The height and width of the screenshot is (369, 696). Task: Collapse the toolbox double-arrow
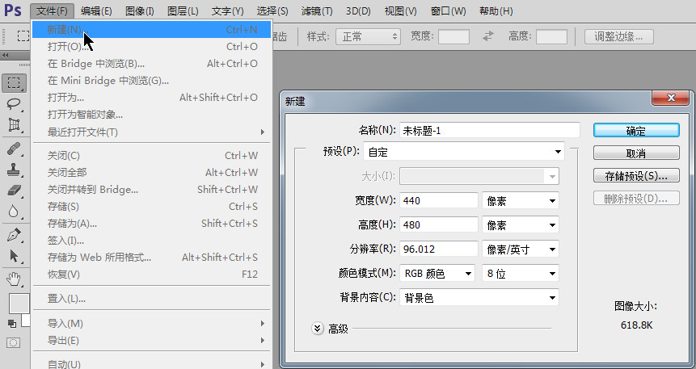pos(6,56)
